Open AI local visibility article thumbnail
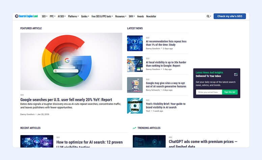262x160 pixels. [x=135, y=64]
